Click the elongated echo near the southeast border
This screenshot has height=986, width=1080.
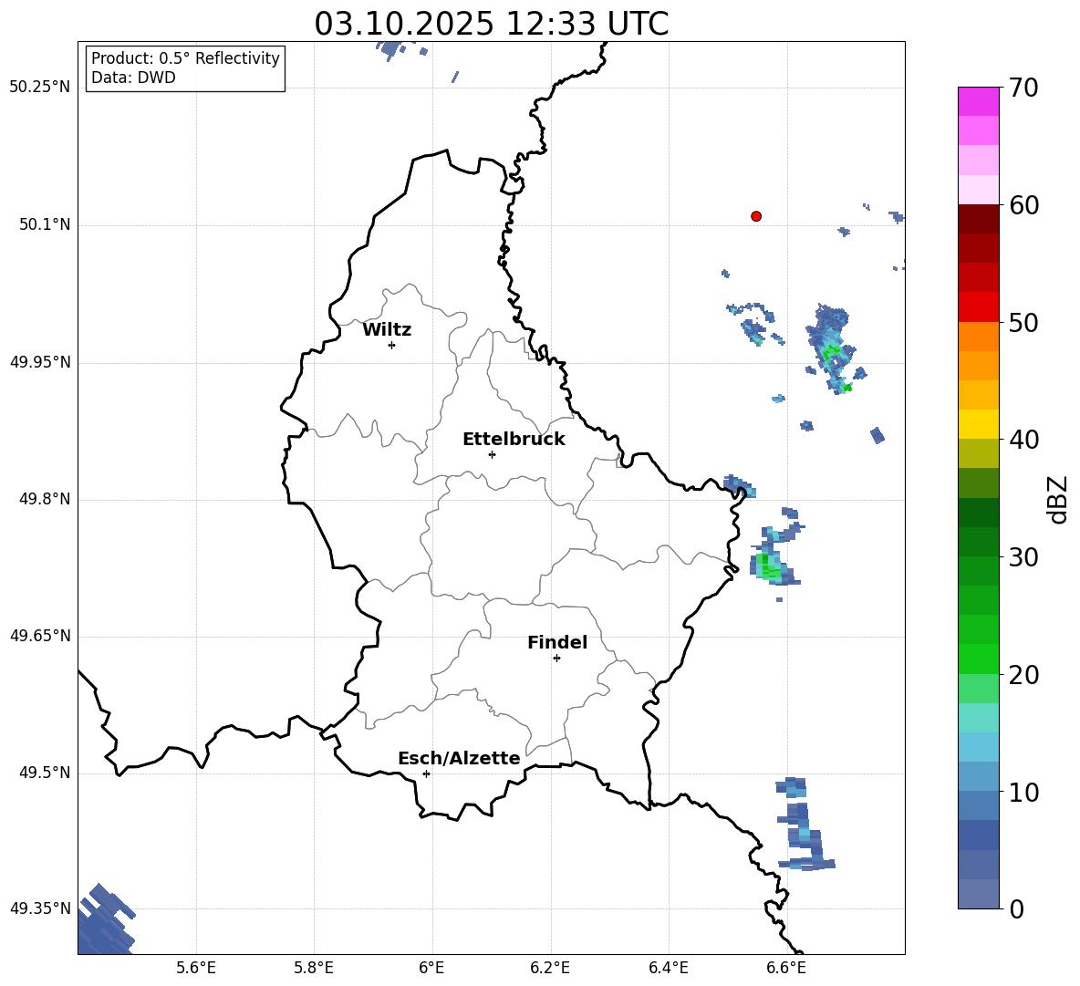(805, 824)
